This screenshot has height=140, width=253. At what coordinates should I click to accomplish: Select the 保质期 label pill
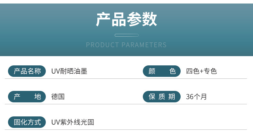click(x=162, y=97)
